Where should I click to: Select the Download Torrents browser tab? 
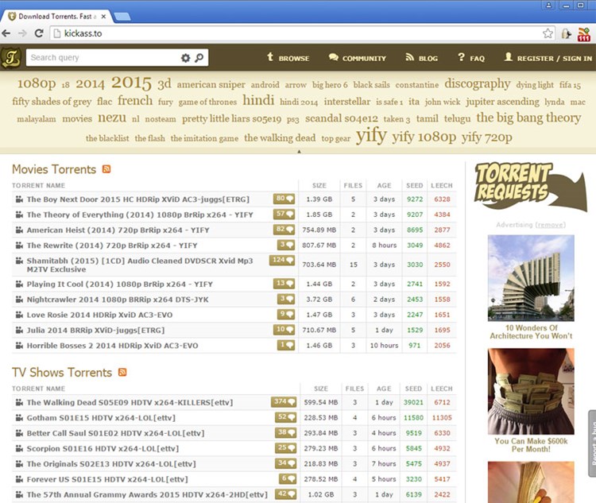(56, 17)
